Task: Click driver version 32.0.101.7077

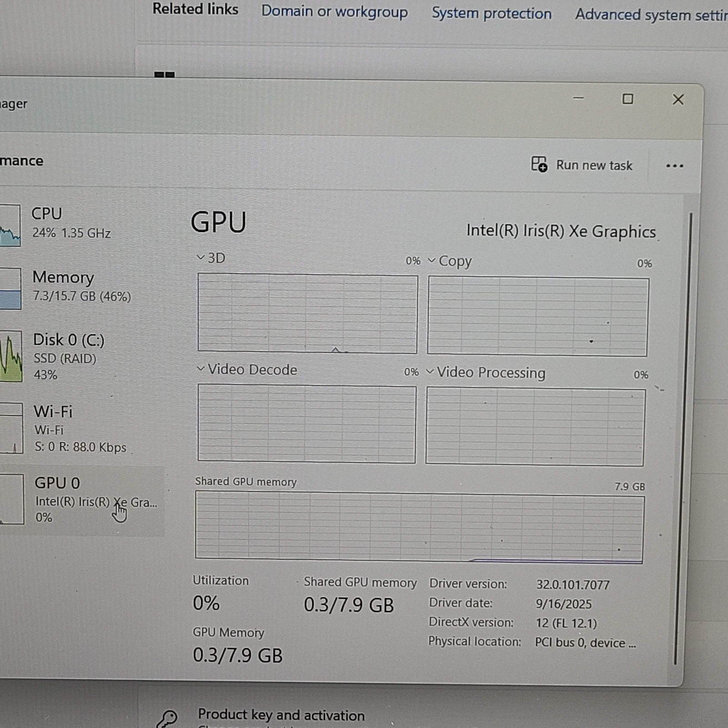Action: 573,585
